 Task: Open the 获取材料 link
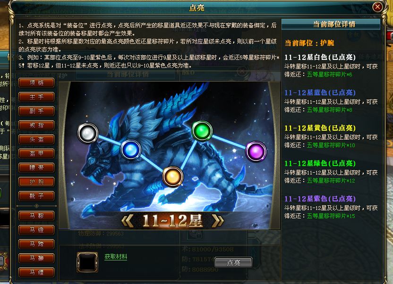coord(116,257)
